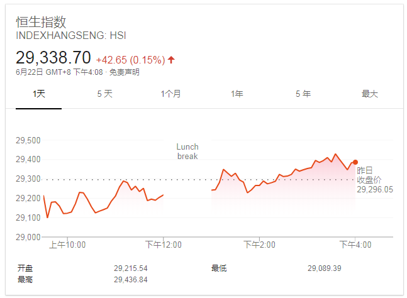Click the red up arrow icon
This screenshot has height=298, width=407.
point(171,60)
